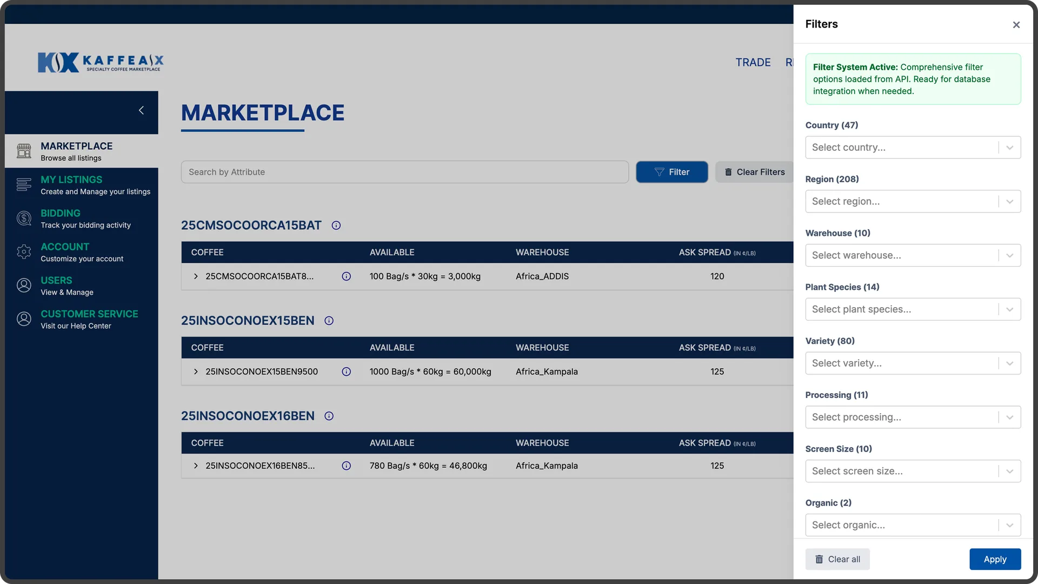Click the Bidding coin icon
The image size is (1038, 584).
(24, 218)
